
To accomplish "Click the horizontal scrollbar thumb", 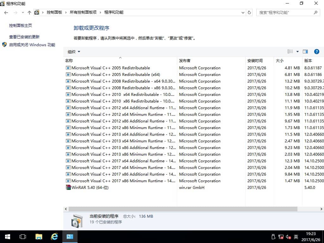I will (183, 209).
